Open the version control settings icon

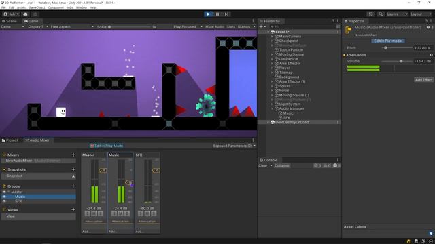click(x=35, y=14)
